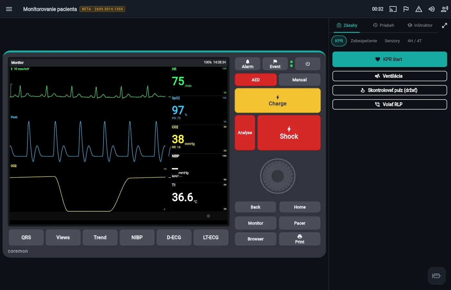Switch to Manual mode
This screenshot has height=290, width=451.
point(300,80)
